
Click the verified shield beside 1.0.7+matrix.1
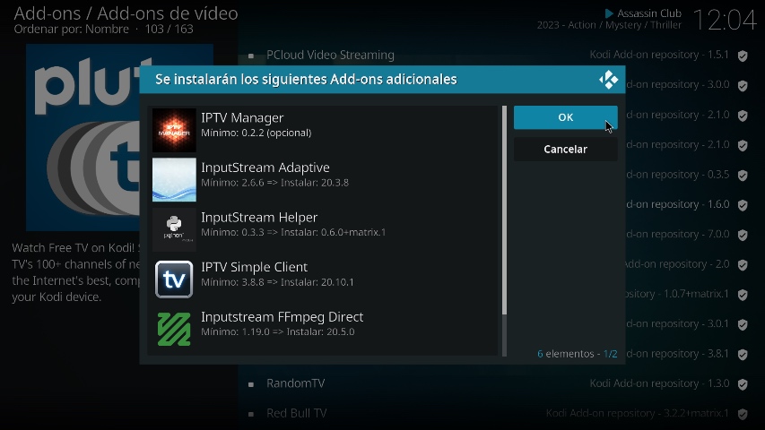click(x=743, y=295)
